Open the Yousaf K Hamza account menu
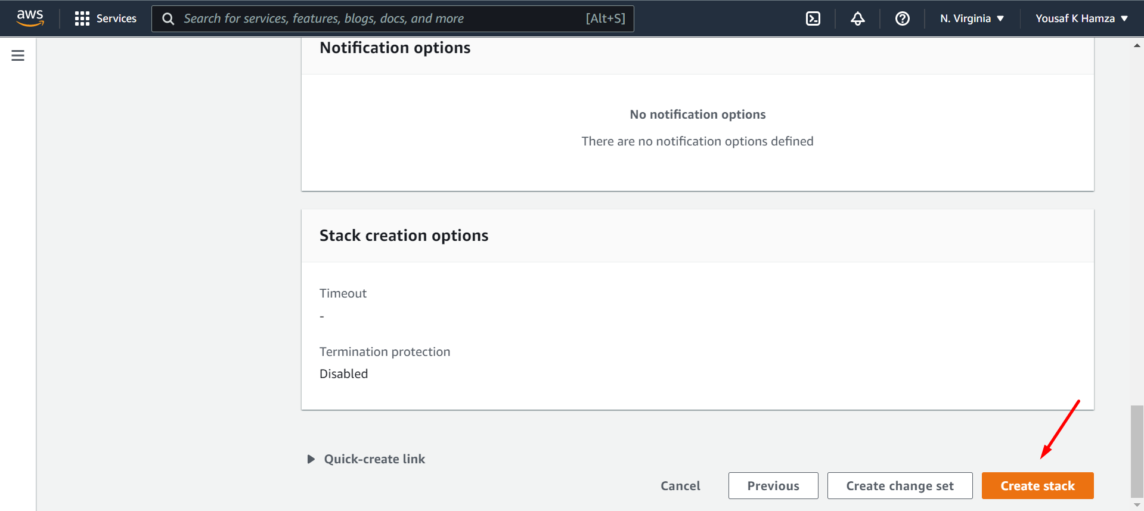 coord(1081,18)
